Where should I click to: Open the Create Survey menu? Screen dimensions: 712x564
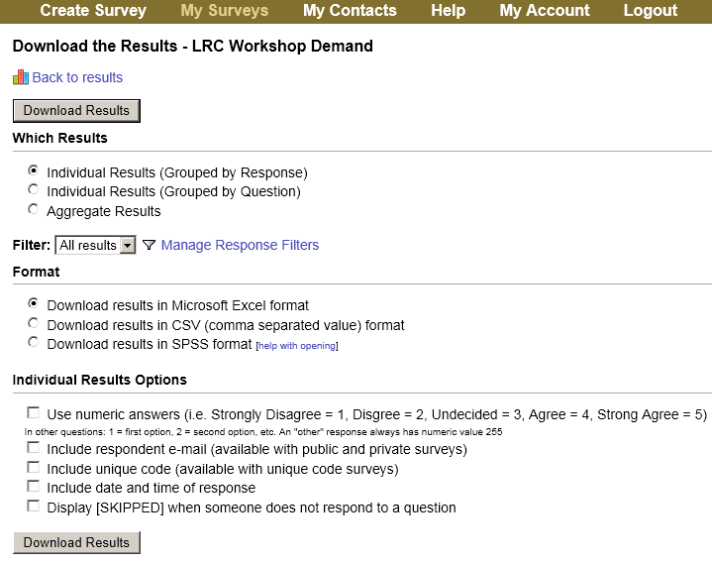coord(93,11)
